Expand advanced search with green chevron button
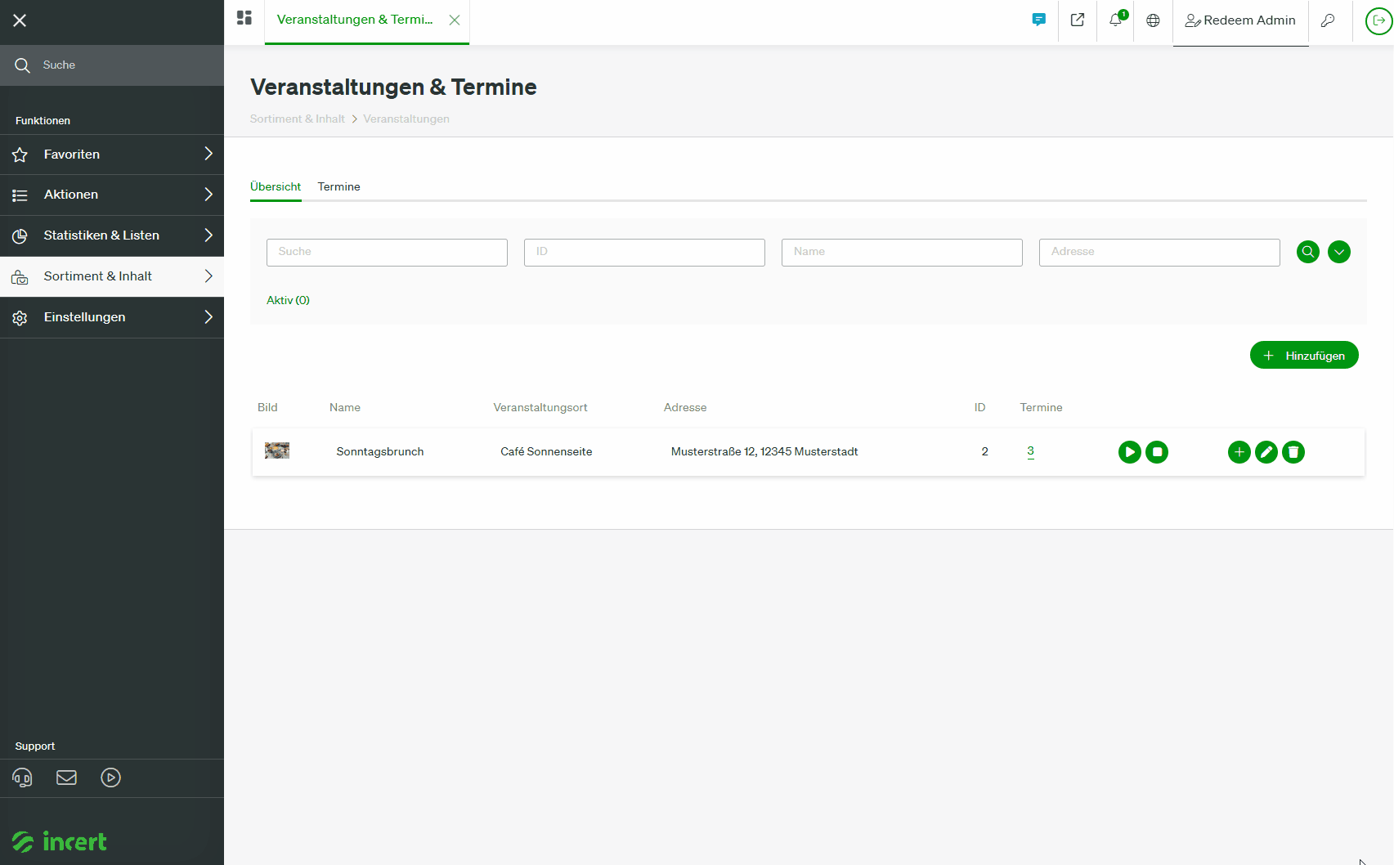 [1339, 252]
